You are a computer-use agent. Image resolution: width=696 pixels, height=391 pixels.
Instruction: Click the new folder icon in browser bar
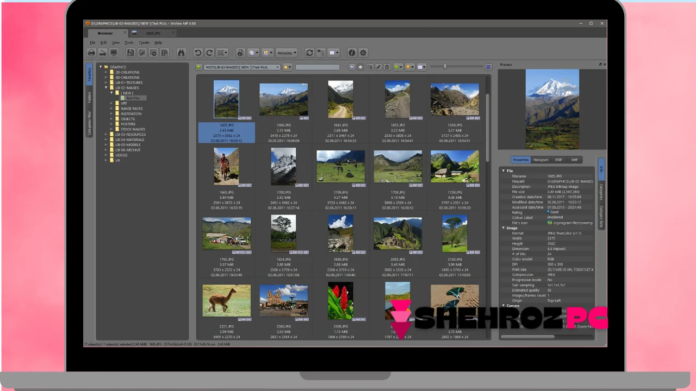(x=370, y=67)
